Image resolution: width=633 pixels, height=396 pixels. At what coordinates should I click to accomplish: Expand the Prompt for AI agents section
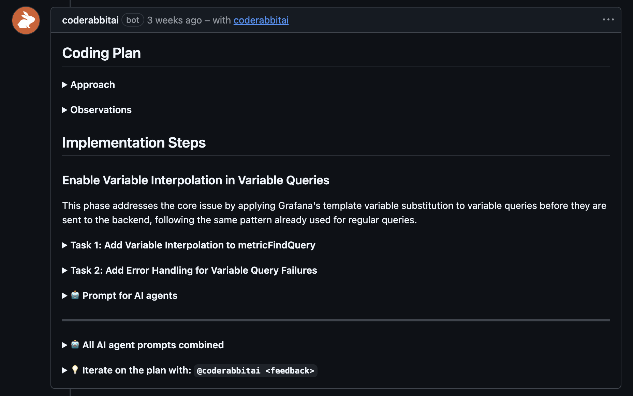click(x=130, y=296)
